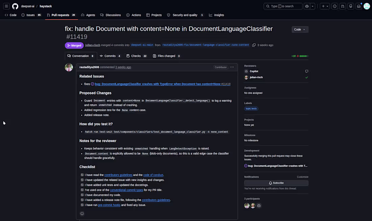Open your pull requests header icon

(x=343, y=6)
